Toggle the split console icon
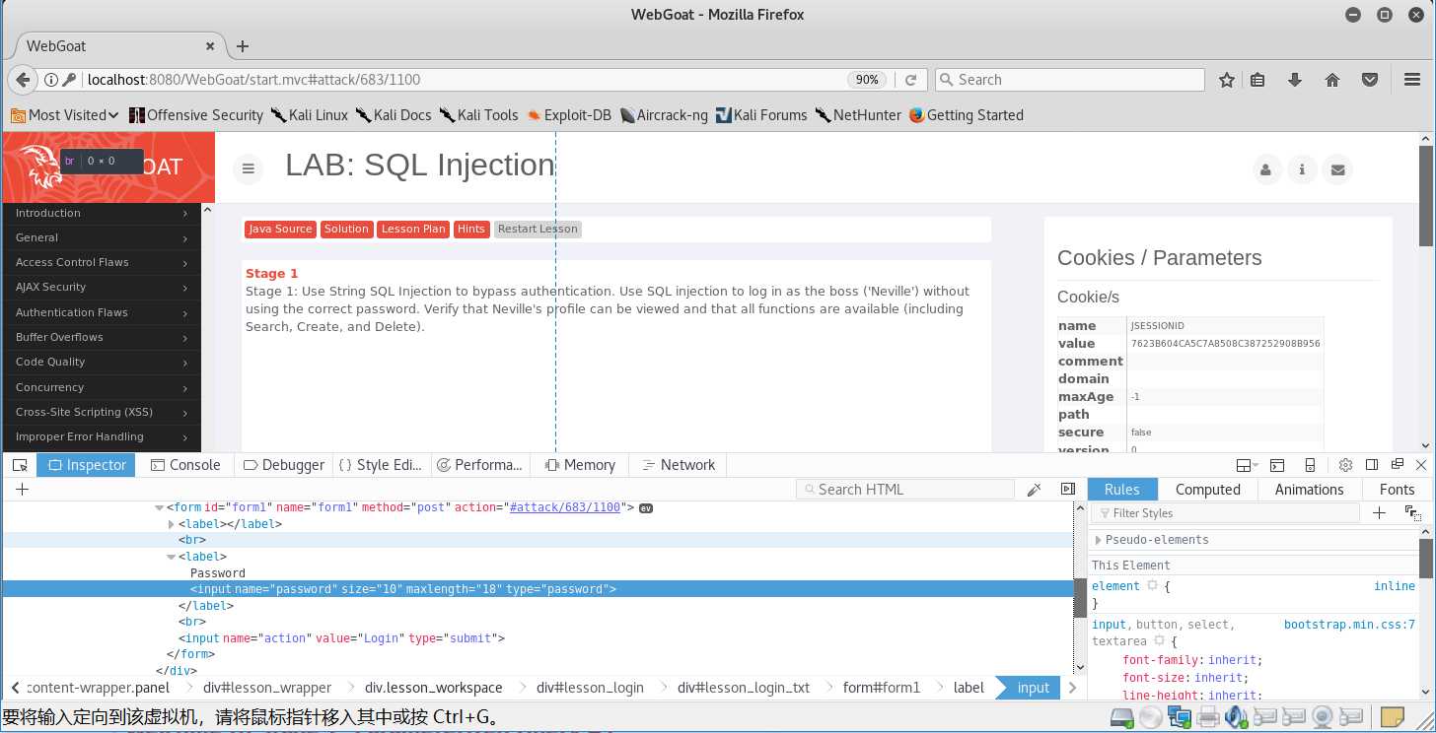The width and height of the screenshot is (1436, 733). click(1277, 465)
